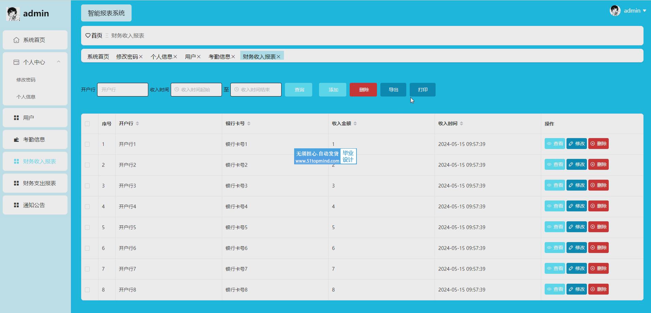Switch to the 修改密码 tab
This screenshot has height=313, width=651.
tap(127, 57)
